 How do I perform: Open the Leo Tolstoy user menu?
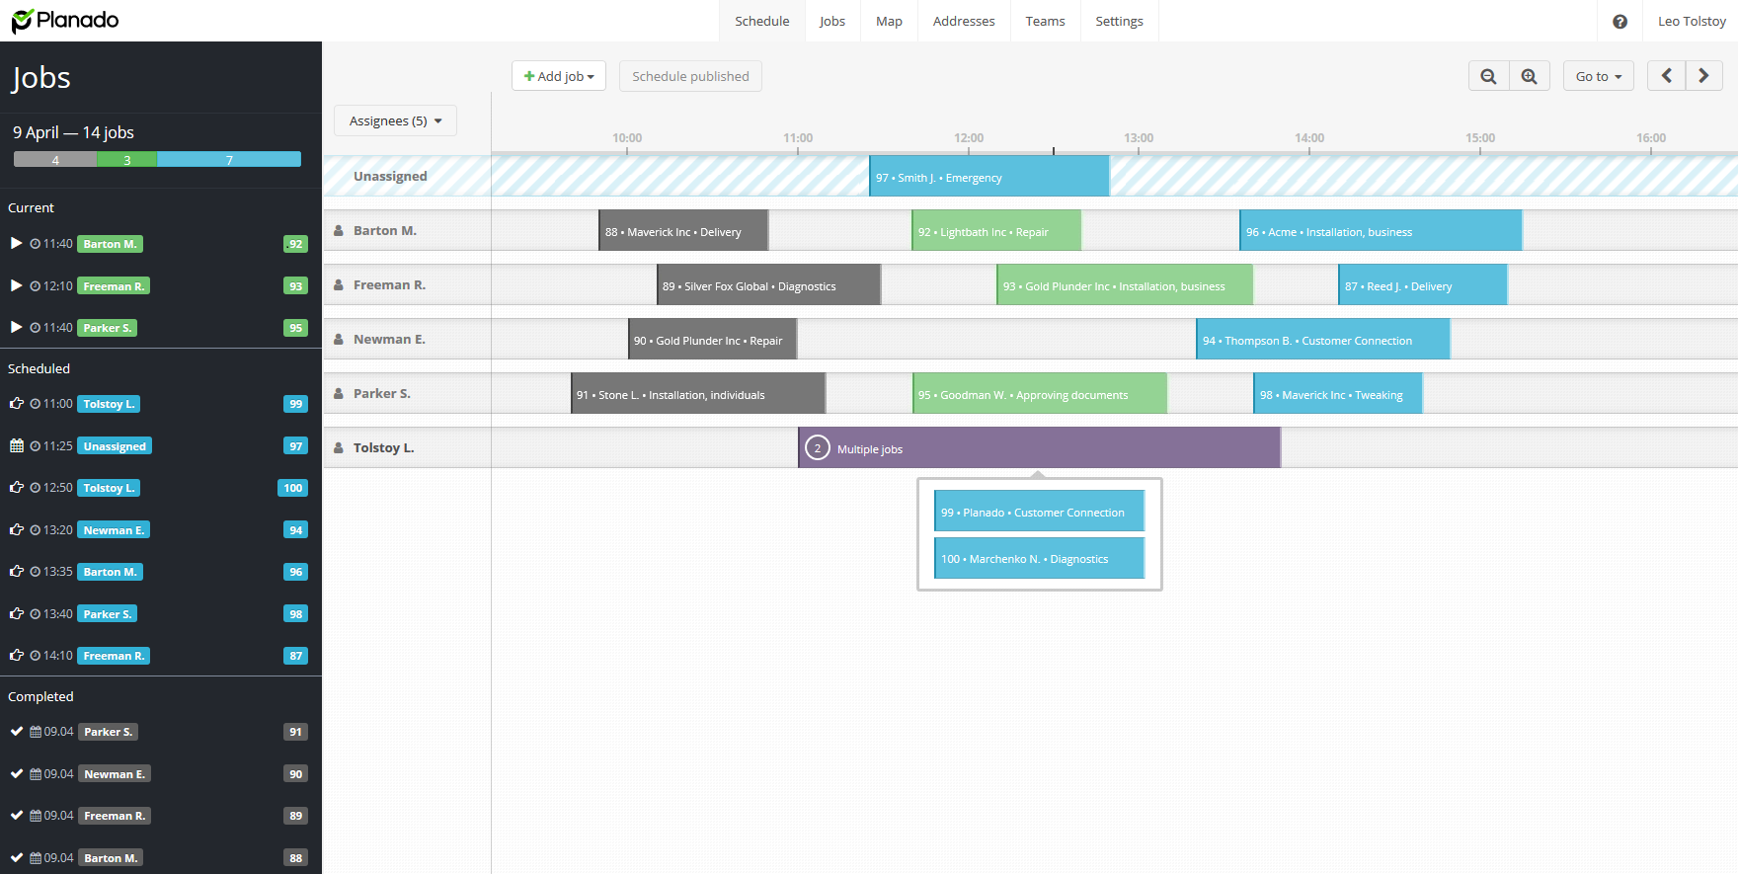click(x=1691, y=21)
